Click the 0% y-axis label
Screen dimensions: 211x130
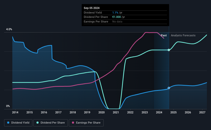8,106
